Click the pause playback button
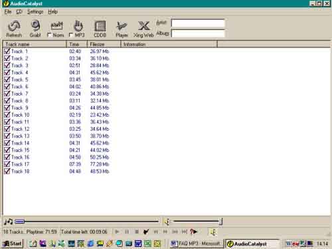 (x=127, y=232)
